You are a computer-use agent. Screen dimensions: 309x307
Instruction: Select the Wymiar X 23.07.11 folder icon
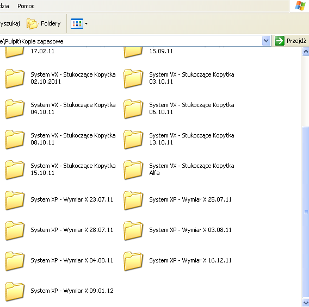15,200
